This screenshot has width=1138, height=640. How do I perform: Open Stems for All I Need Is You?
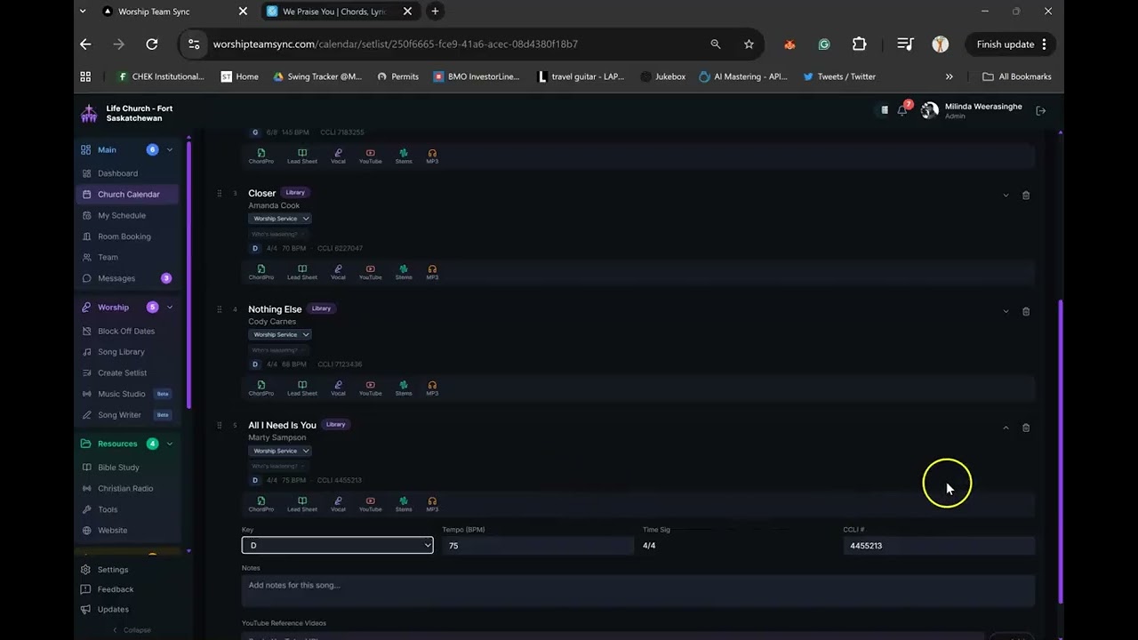tap(404, 504)
